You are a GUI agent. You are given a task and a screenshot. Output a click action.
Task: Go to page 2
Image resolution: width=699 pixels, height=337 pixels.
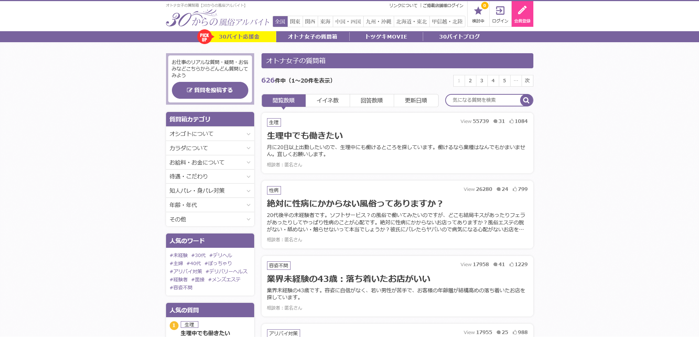(x=470, y=81)
